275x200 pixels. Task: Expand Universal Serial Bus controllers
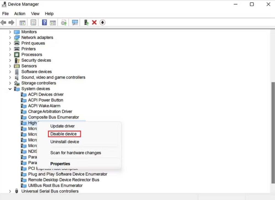(10, 191)
